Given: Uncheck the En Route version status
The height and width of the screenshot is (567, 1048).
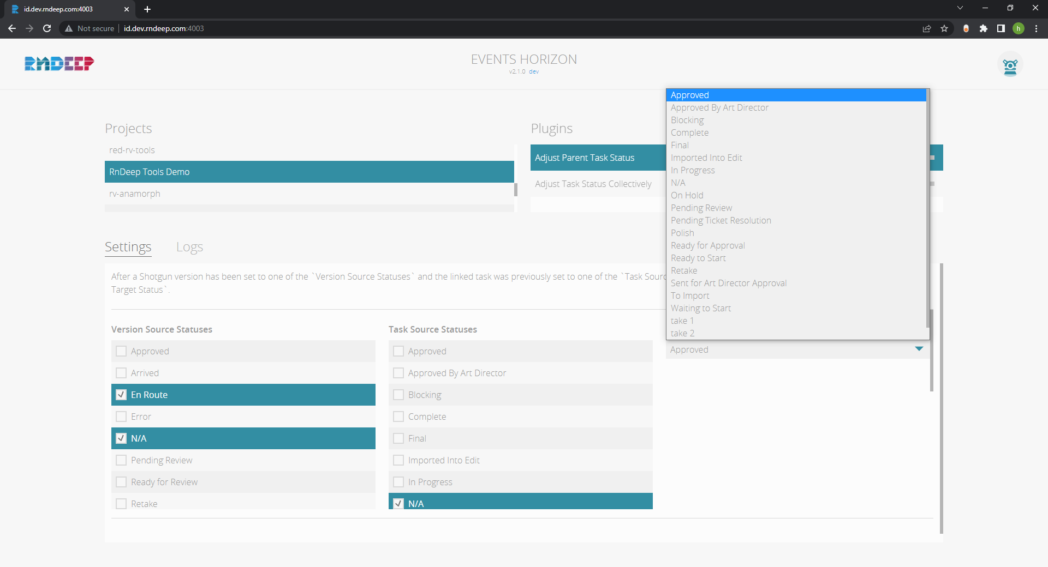Looking at the screenshot, I should (121, 395).
